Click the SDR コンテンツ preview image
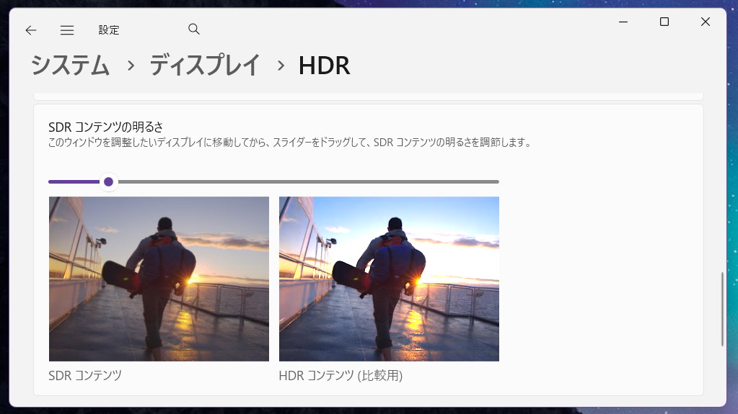The width and height of the screenshot is (738, 414). tap(159, 279)
